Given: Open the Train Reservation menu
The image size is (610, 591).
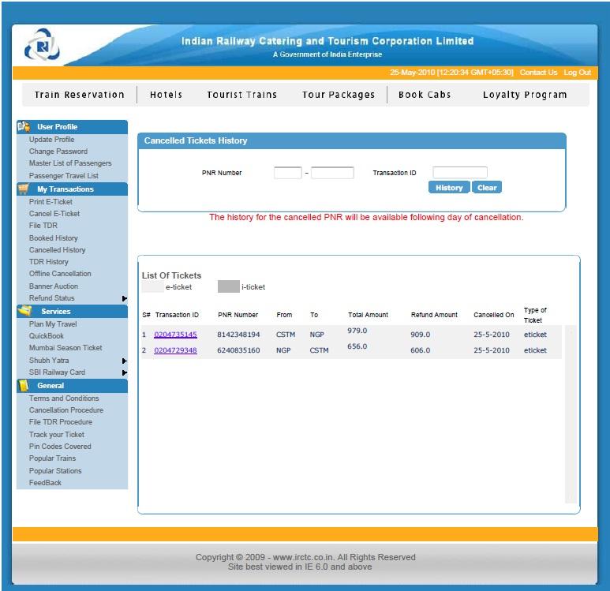Looking at the screenshot, I should (80, 95).
